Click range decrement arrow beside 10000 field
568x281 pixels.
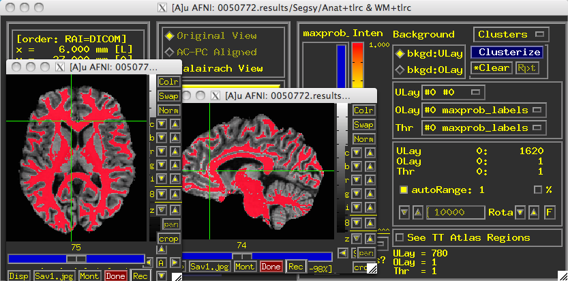[x=404, y=213]
